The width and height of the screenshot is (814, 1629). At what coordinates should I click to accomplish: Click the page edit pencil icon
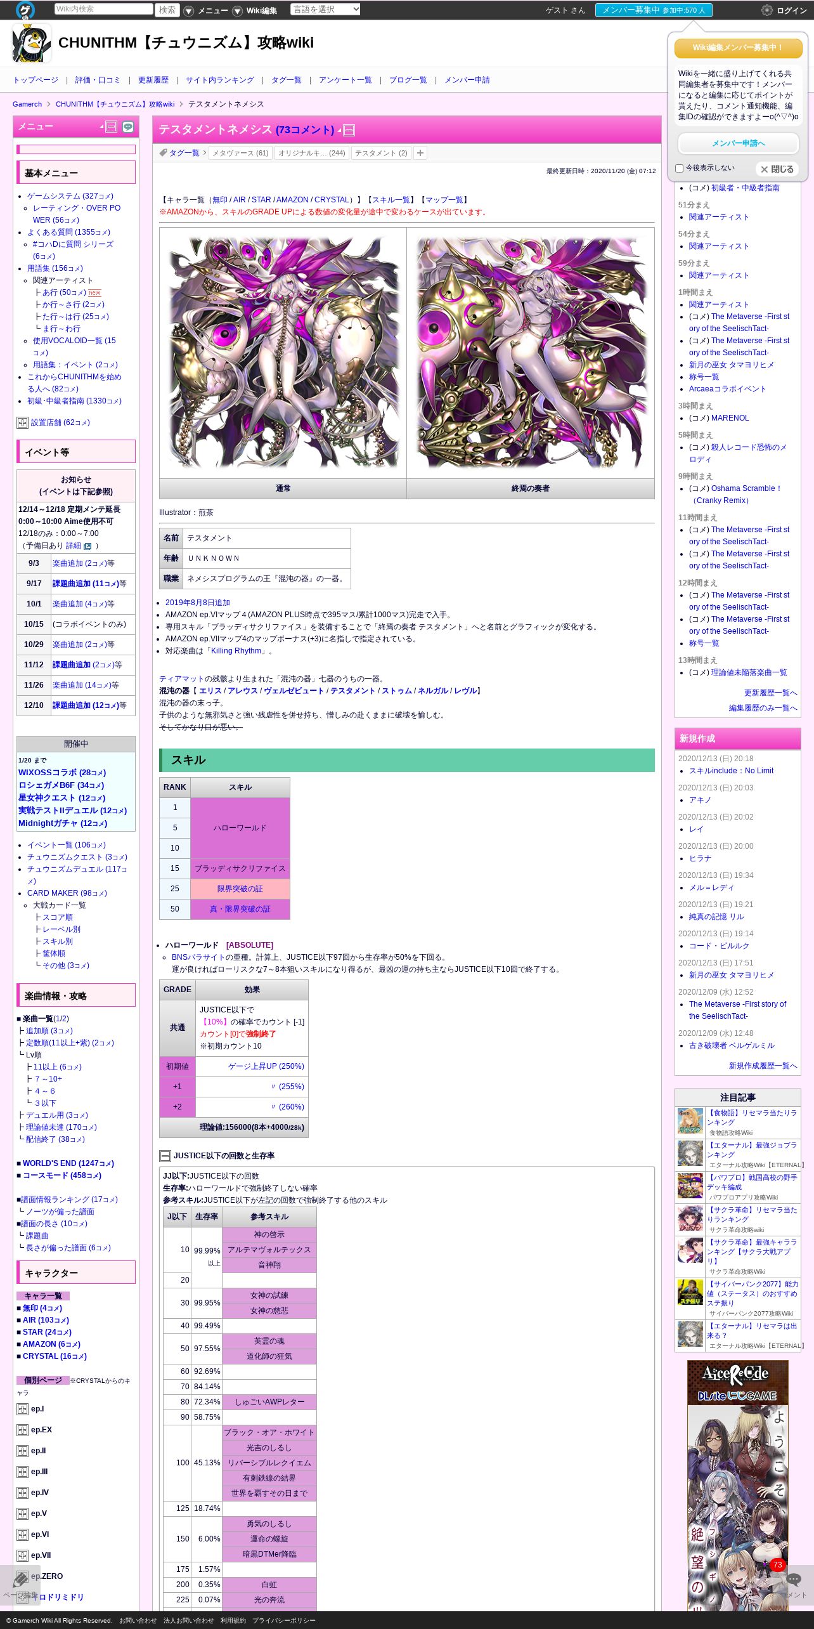[20, 1580]
